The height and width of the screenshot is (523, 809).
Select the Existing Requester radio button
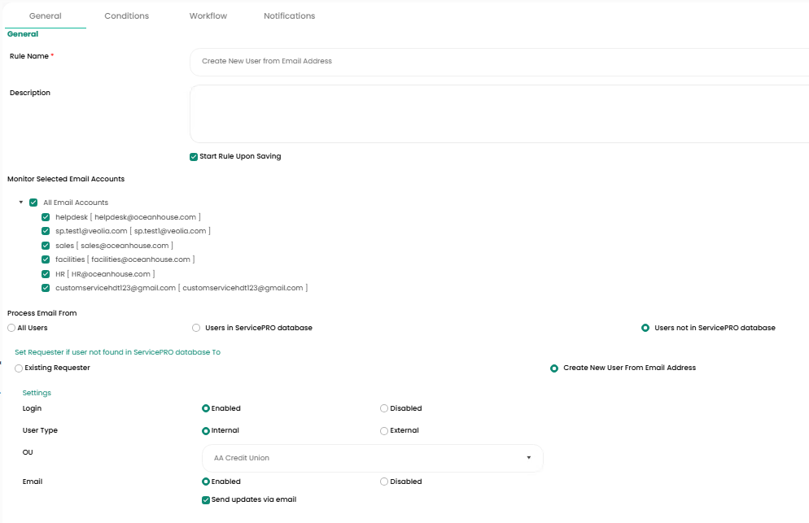tap(19, 368)
